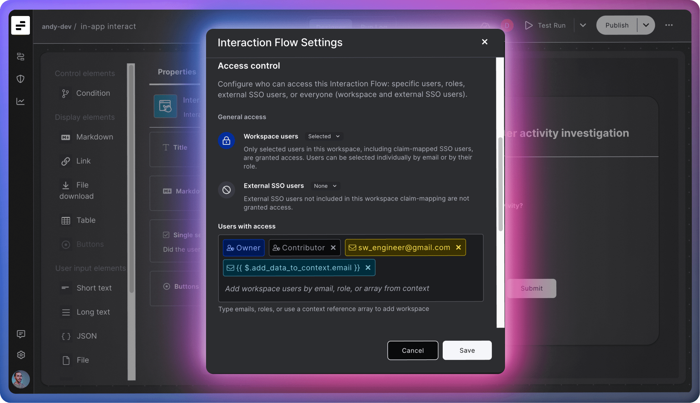Open the settings gear in left sidebar

(21, 355)
